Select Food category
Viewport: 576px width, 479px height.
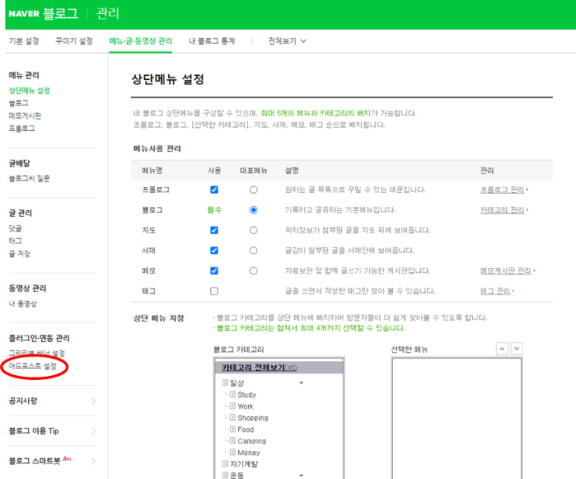[246, 429]
